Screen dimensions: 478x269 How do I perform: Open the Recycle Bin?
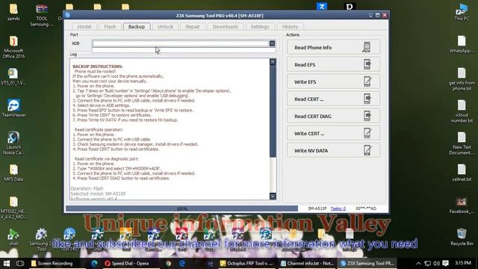462,238
